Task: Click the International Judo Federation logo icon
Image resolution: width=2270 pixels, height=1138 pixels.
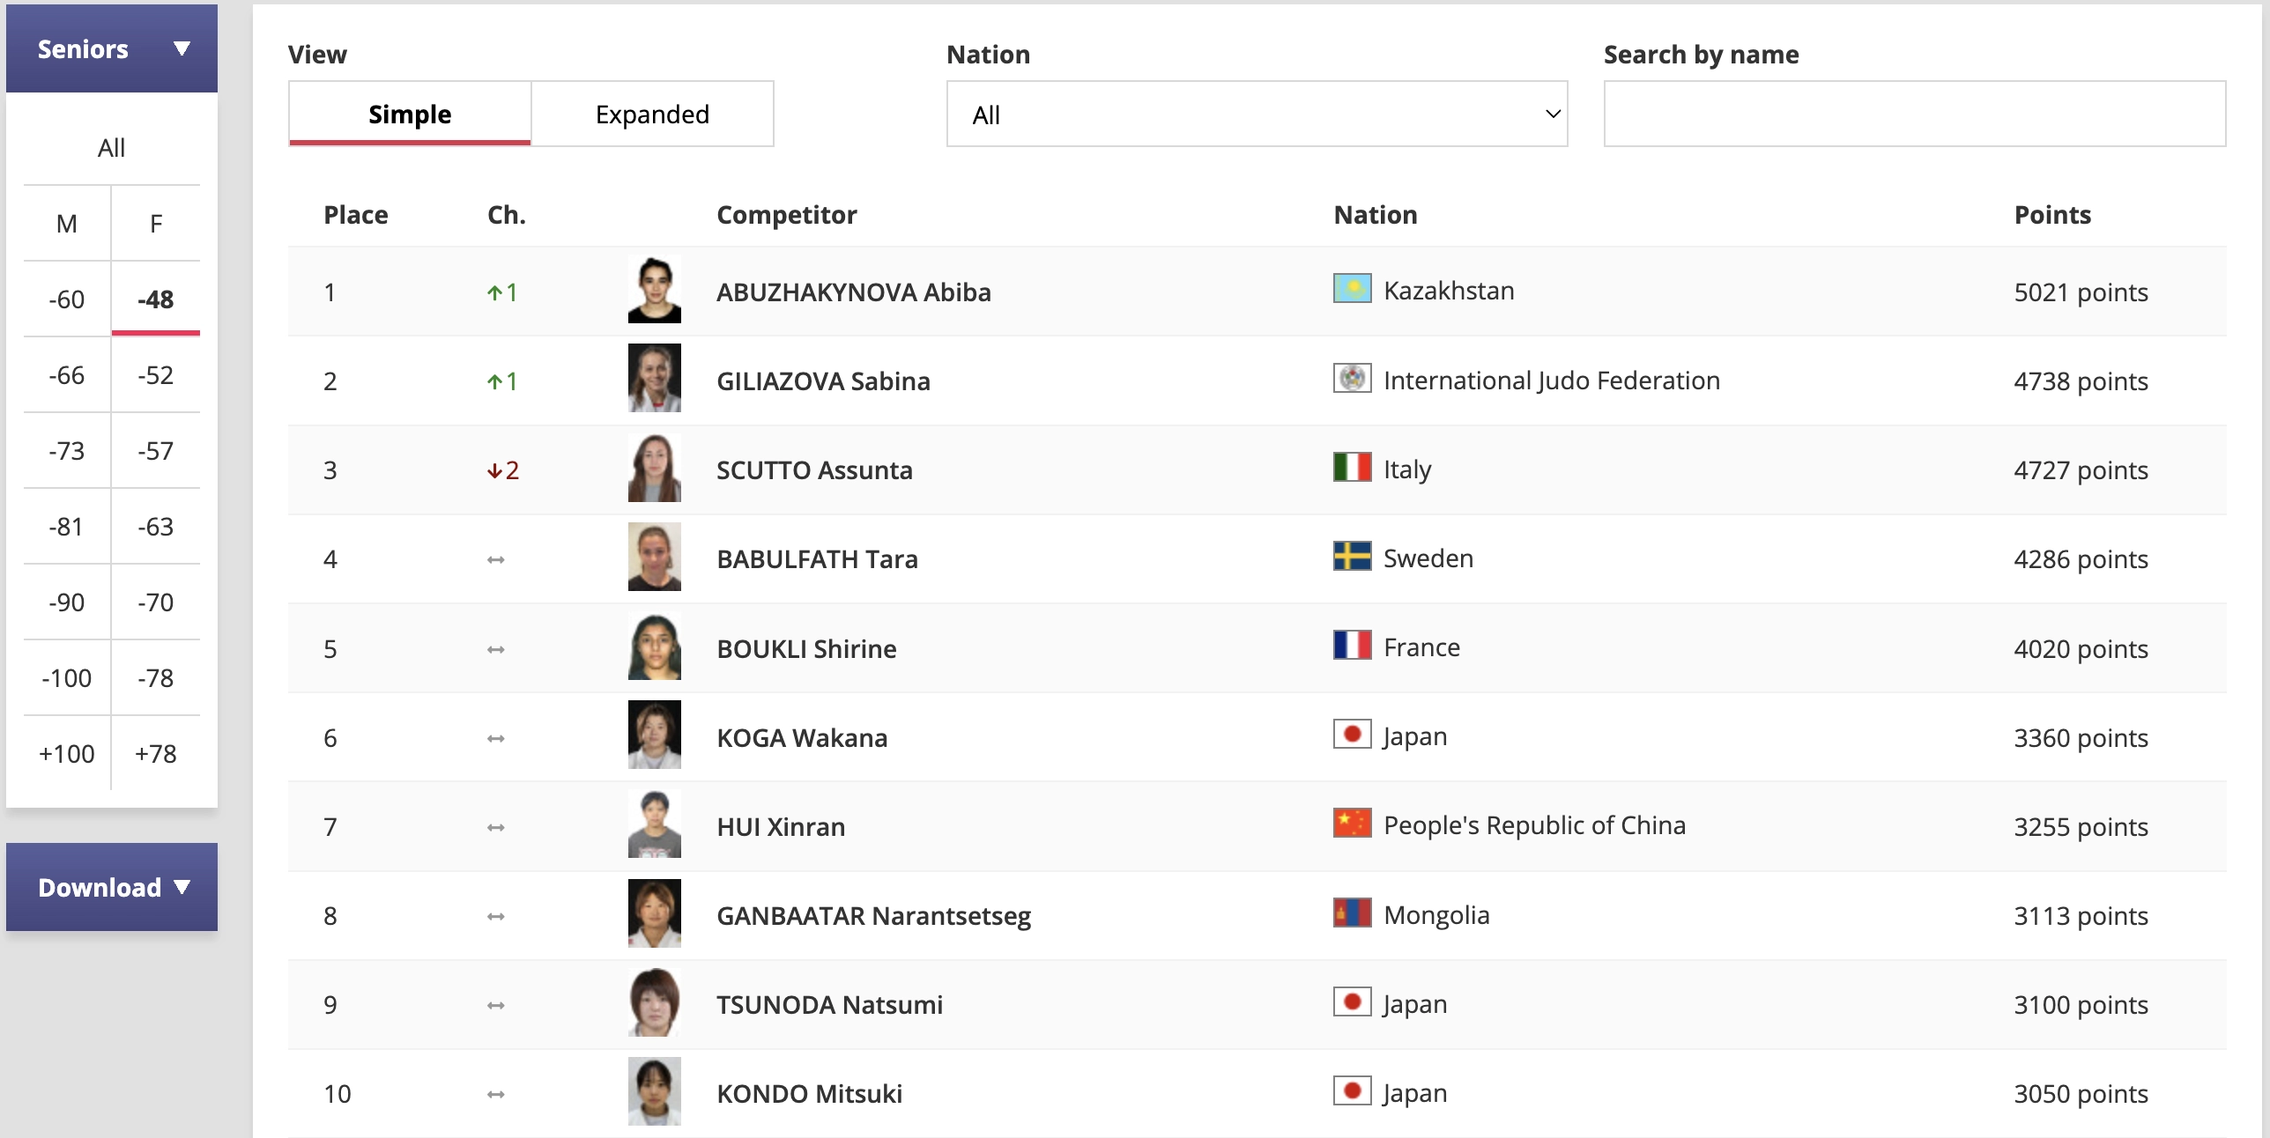Action: [x=1352, y=379]
